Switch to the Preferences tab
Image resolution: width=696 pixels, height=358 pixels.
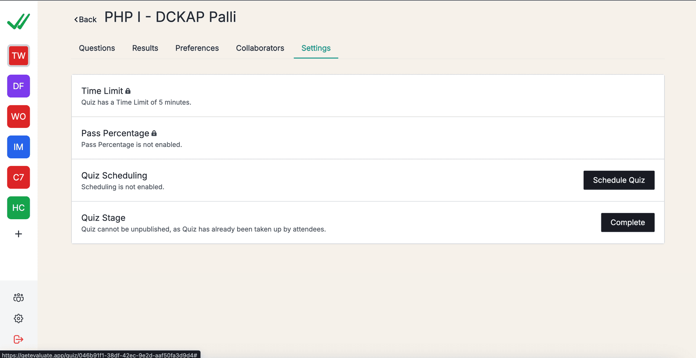click(197, 48)
